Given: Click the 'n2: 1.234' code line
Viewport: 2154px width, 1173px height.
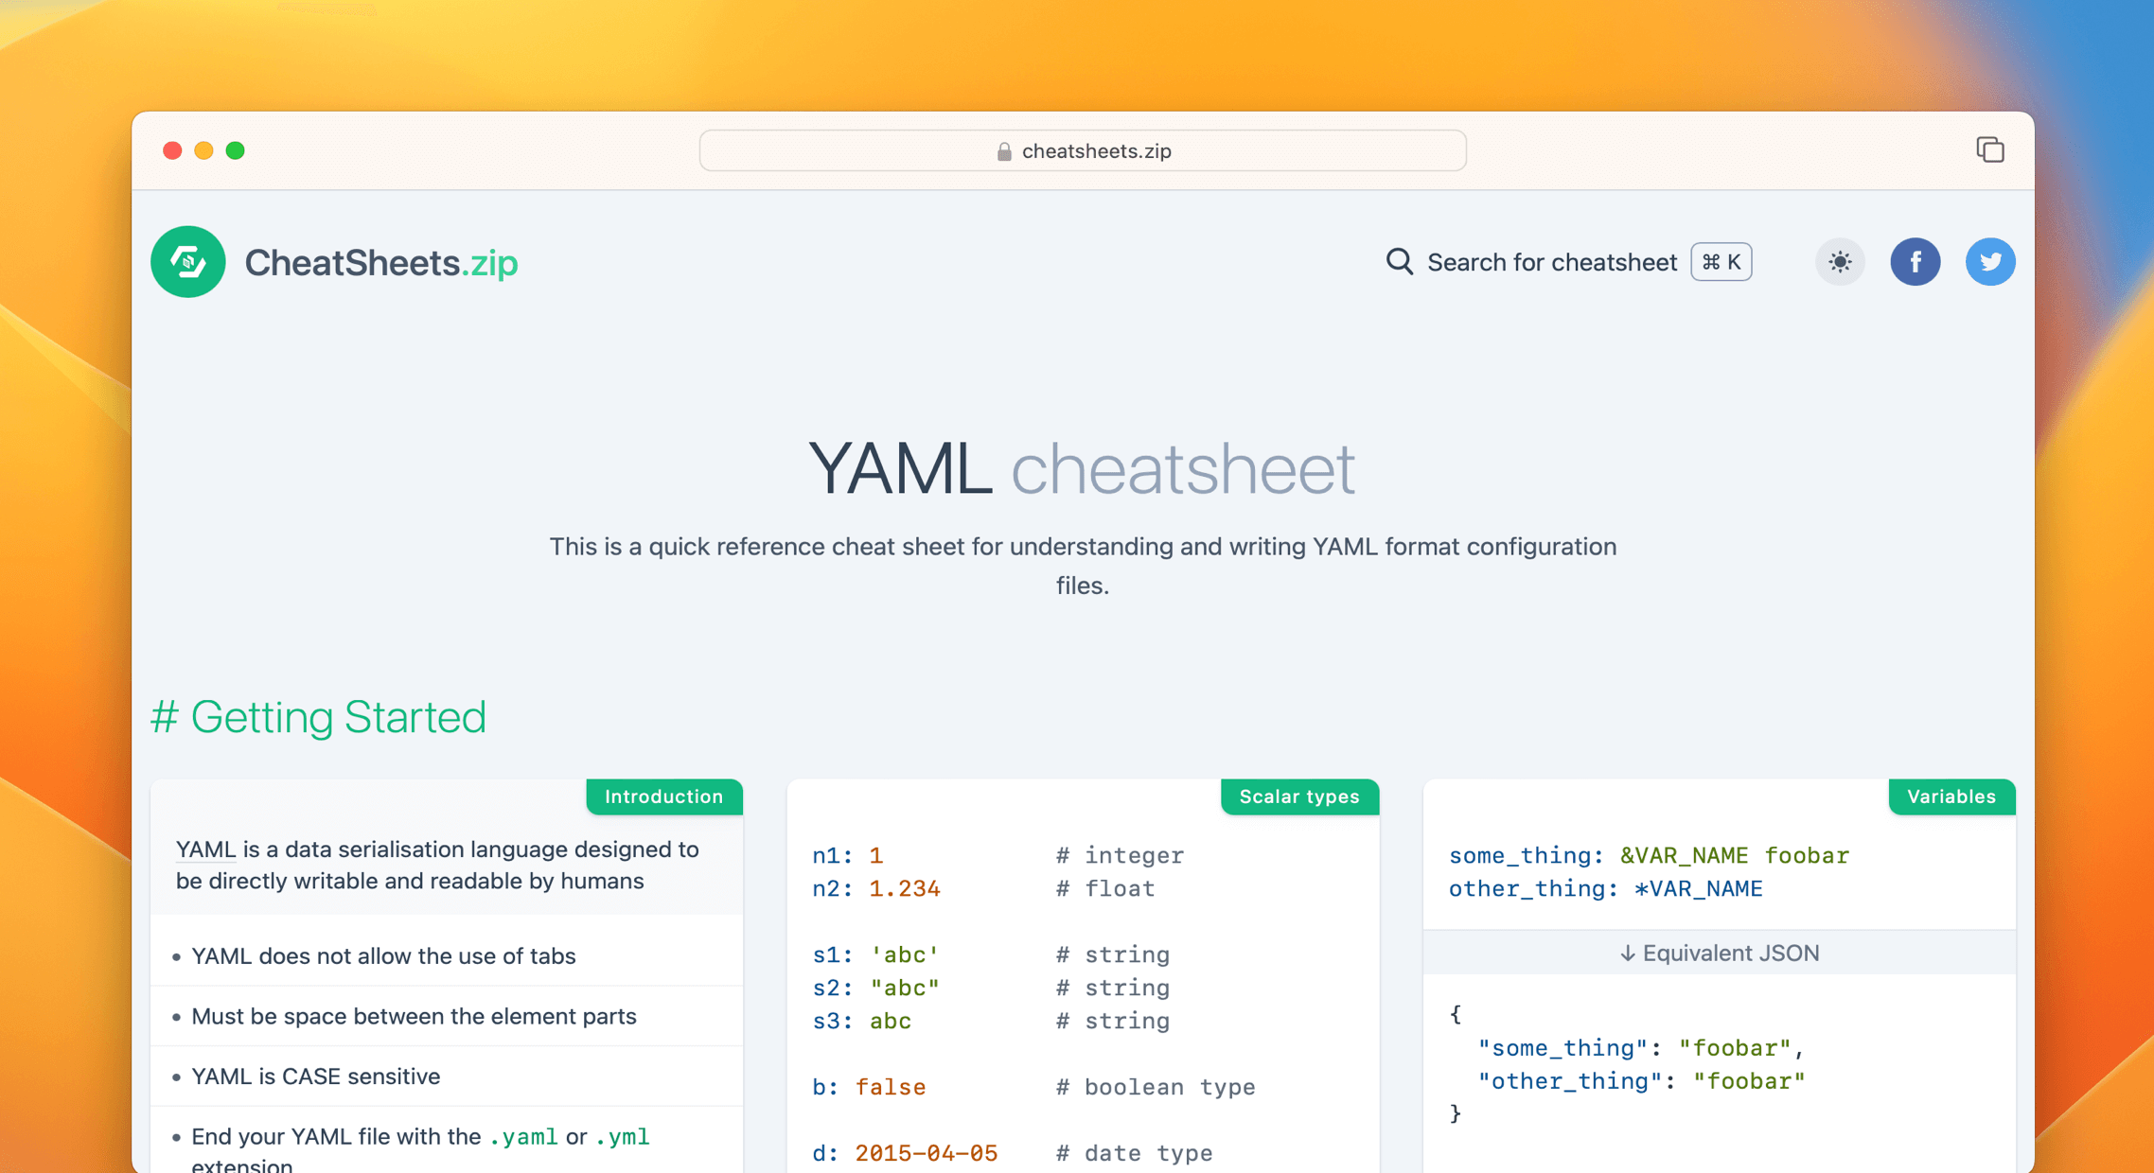Looking at the screenshot, I should tap(875, 888).
